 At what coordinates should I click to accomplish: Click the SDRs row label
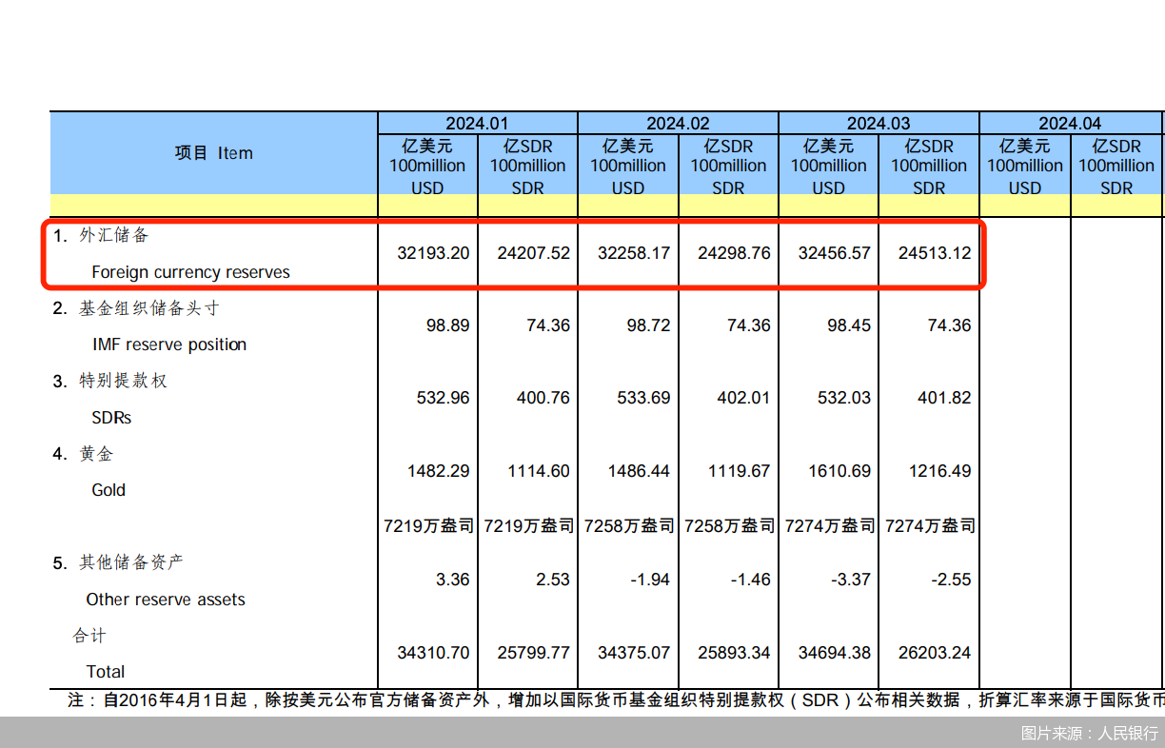tap(111, 418)
